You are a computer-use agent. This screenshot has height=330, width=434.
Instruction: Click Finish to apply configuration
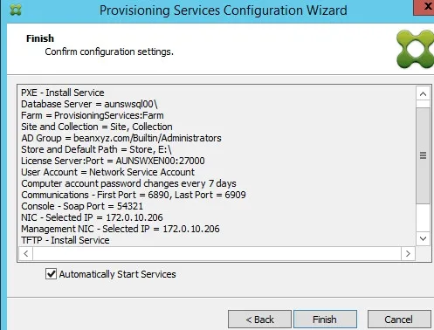tap(325, 320)
